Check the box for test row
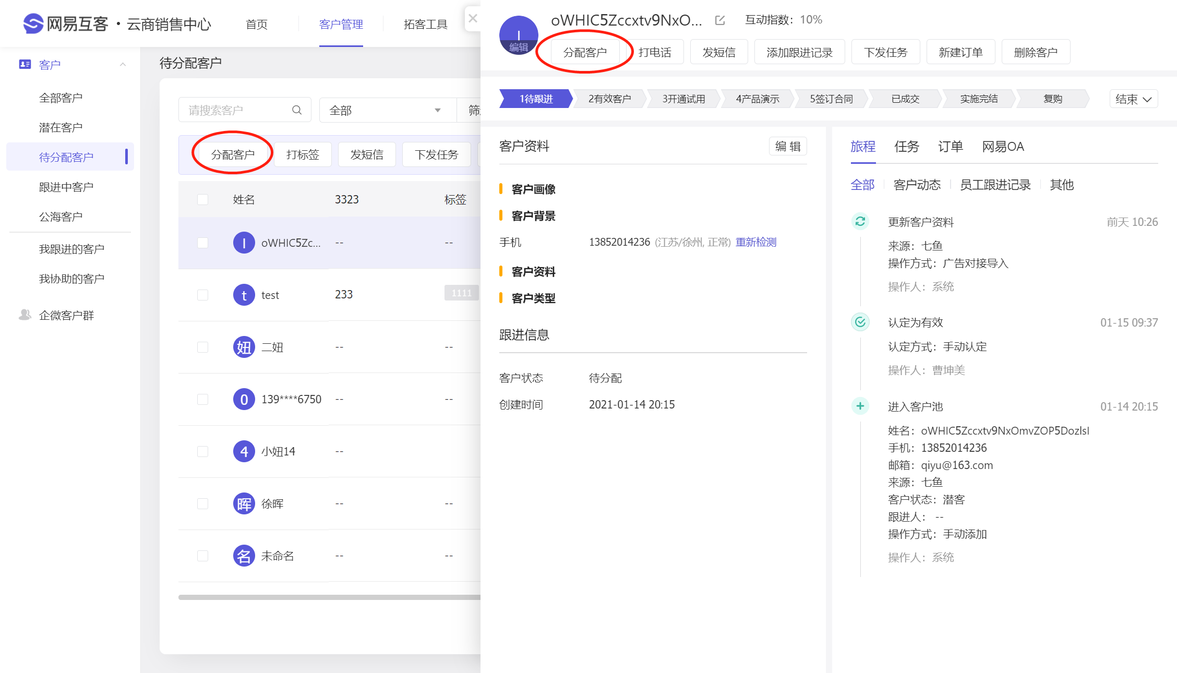 coord(202,295)
